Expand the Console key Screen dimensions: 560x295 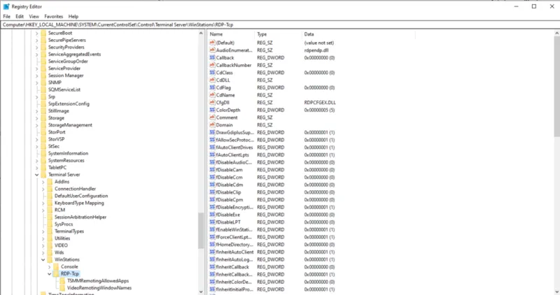[x=50, y=267]
